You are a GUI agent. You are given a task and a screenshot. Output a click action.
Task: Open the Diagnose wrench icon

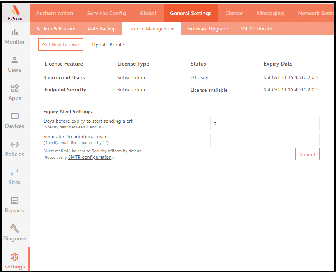click(14, 229)
